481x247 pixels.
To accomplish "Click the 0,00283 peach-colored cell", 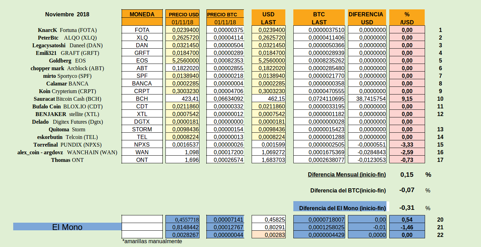I will (269, 234).
